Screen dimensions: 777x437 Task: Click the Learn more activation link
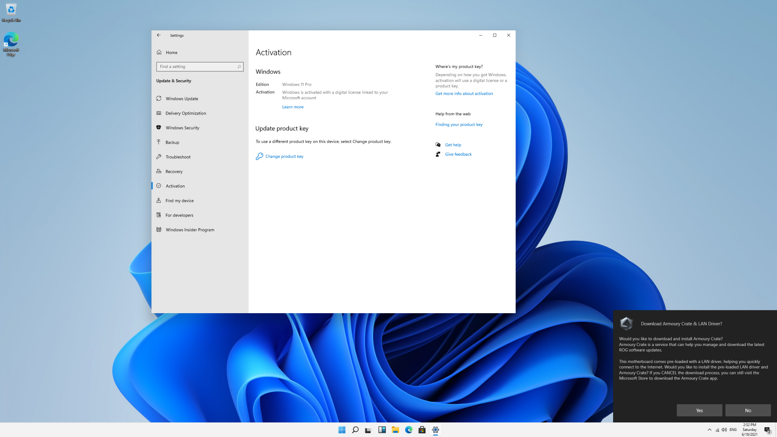[x=293, y=107]
